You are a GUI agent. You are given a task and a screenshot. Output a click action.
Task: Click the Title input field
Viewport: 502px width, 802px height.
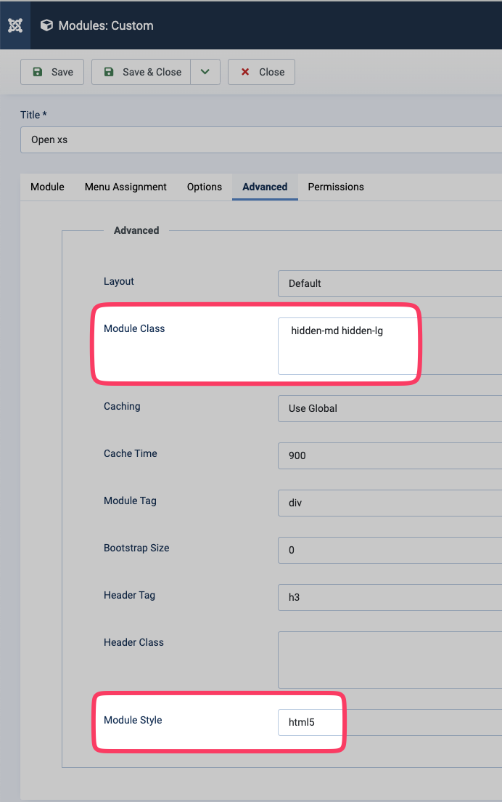coord(261,139)
